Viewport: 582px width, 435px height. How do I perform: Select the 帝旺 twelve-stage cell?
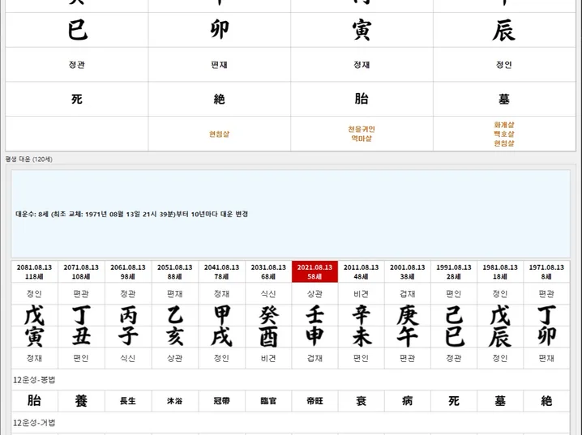pyautogui.click(x=315, y=400)
